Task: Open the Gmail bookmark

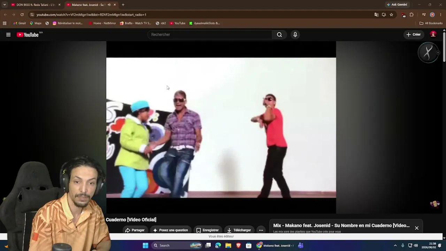Action: point(20,23)
